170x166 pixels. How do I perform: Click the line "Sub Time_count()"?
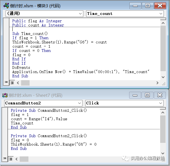point(30,34)
